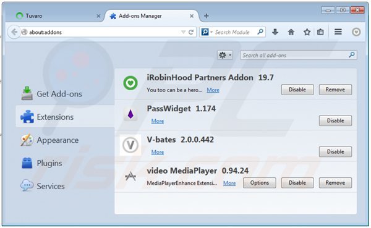This screenshot has height=228, width=371.
Task: Disable the V-bates extension
Action: (335, 151)
